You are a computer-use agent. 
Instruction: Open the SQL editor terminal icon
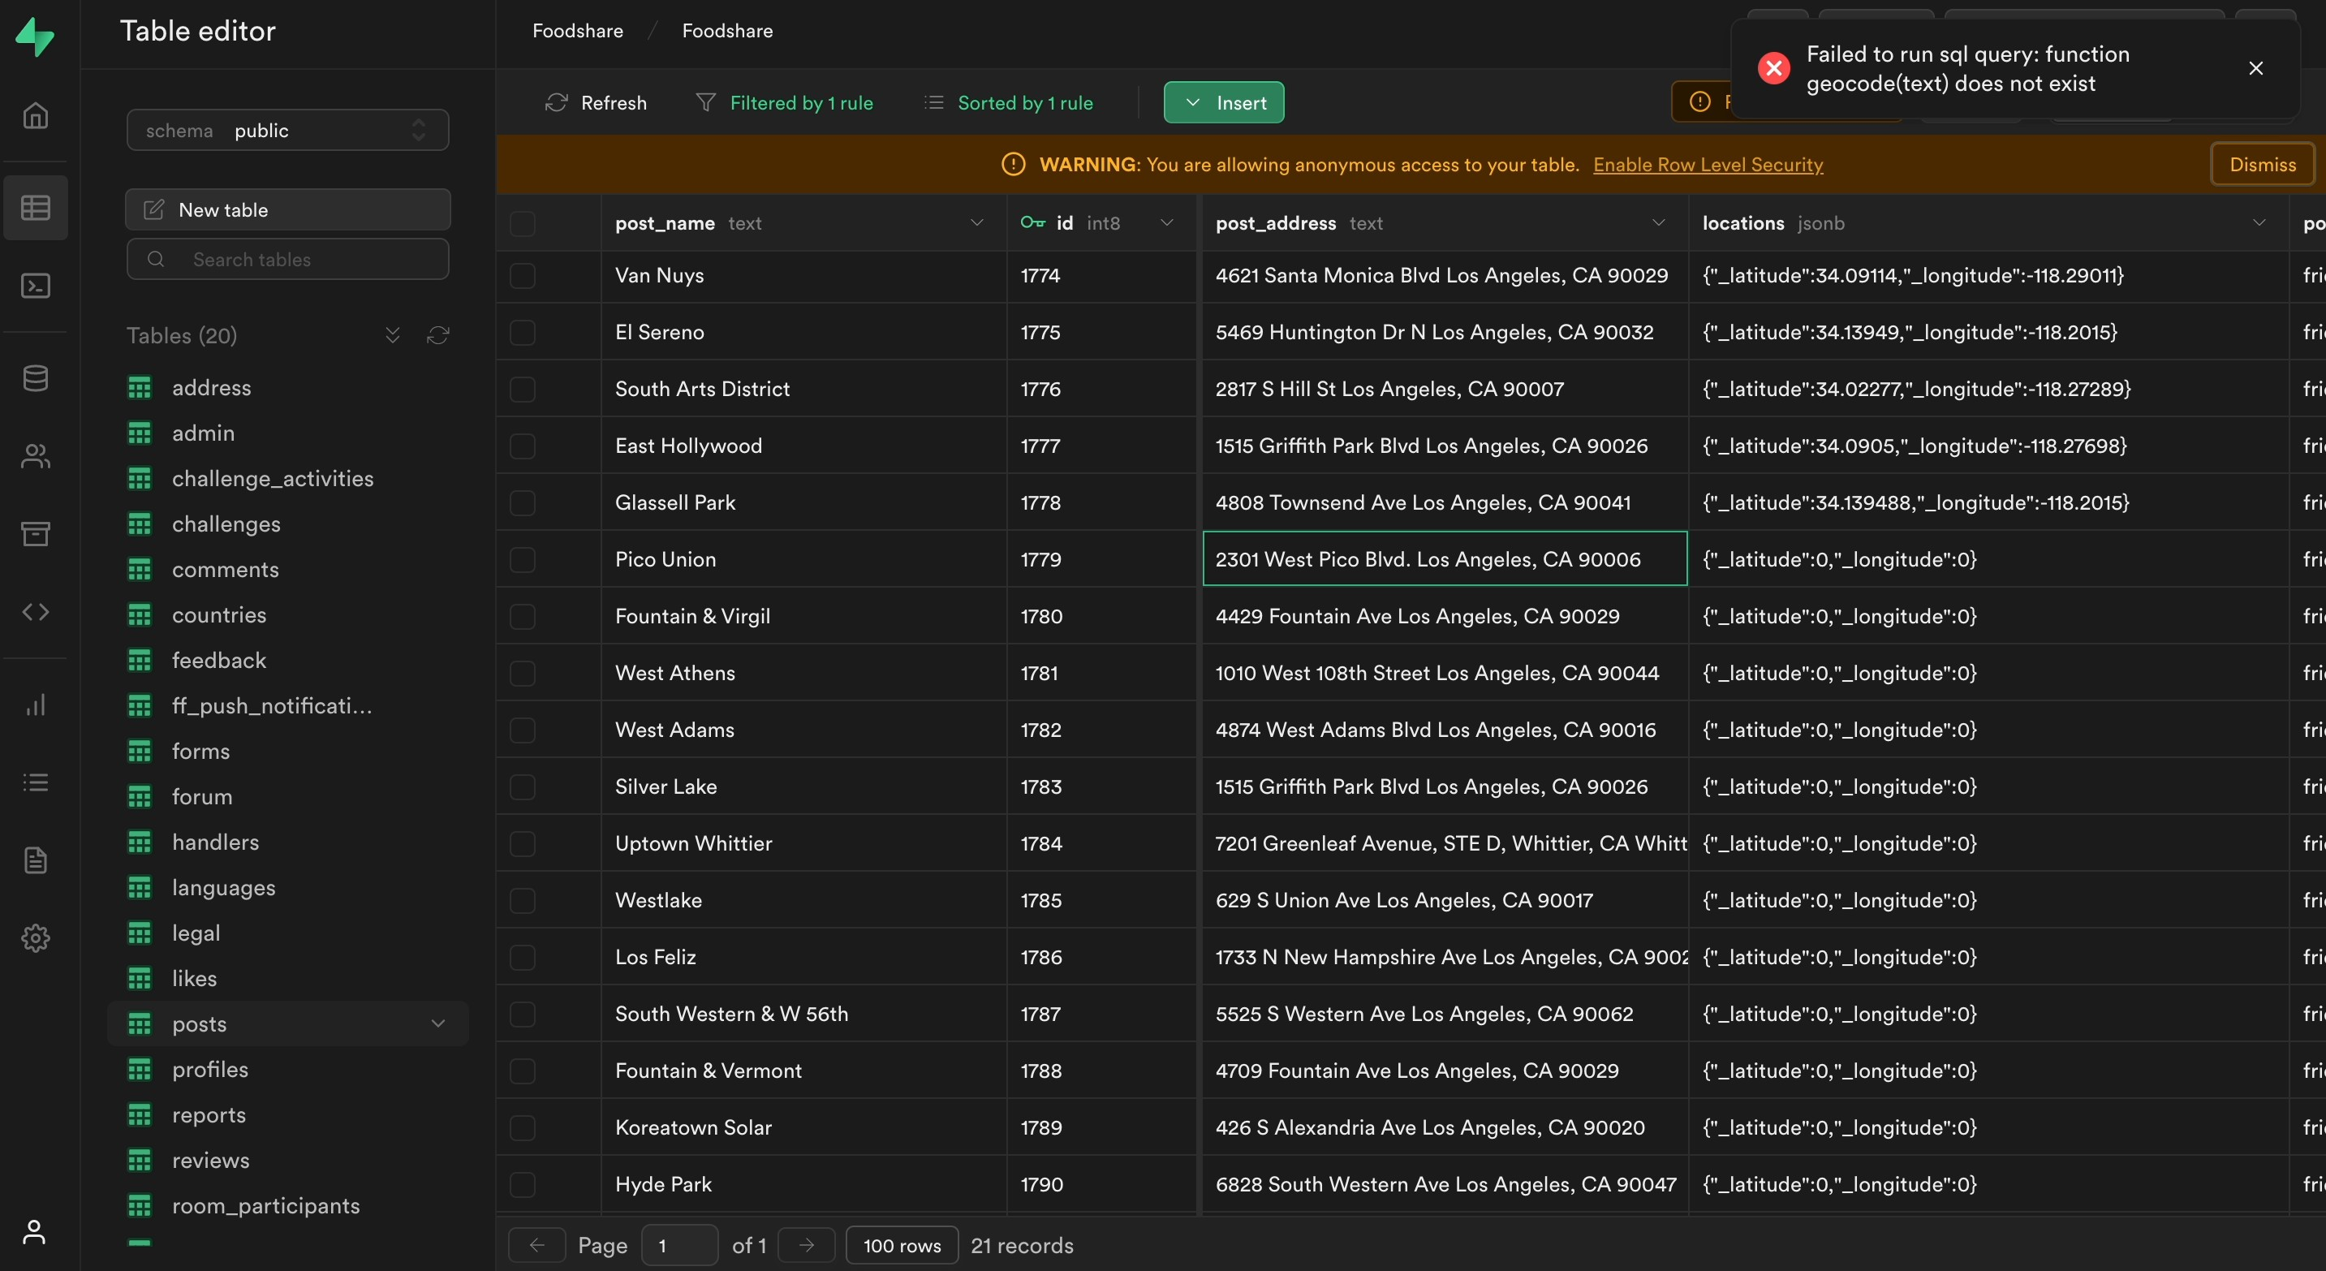click(x=35, y=287)
